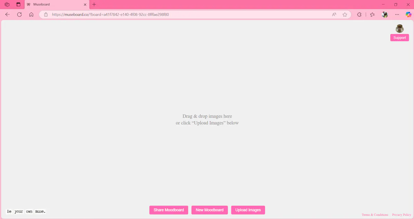Refresh the page
414x219 pixels.
[x=19, y=14]
